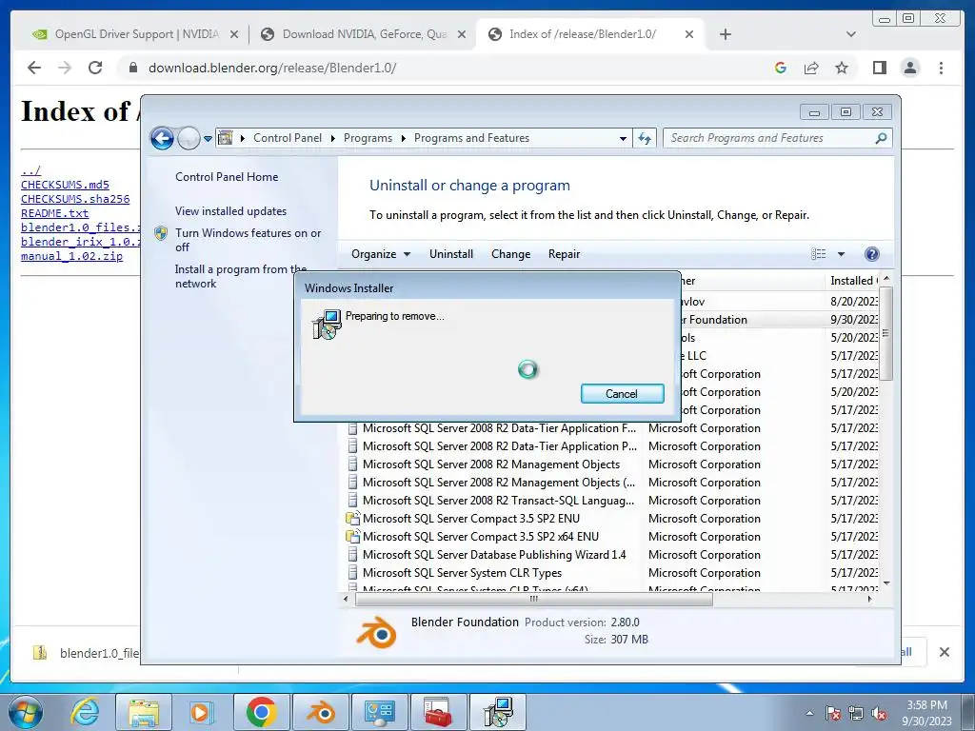Screen dimensions: 975x731
Task: Open CHECKSUMS.md5 link
Action: (x=65, y=185)
